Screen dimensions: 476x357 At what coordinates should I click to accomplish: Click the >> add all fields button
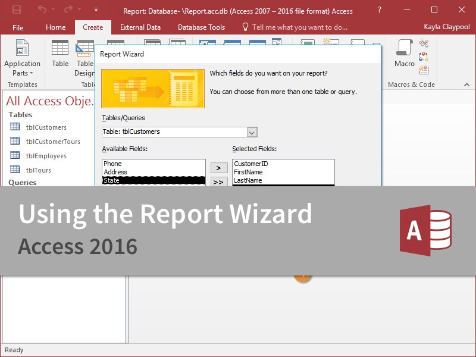click(x=219, y=182)
